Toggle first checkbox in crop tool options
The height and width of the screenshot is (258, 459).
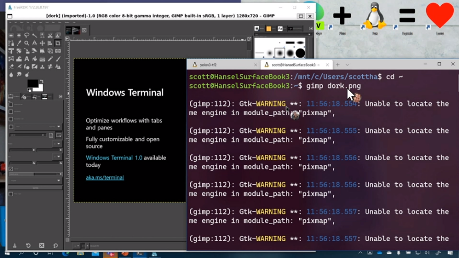coord(11,105)
